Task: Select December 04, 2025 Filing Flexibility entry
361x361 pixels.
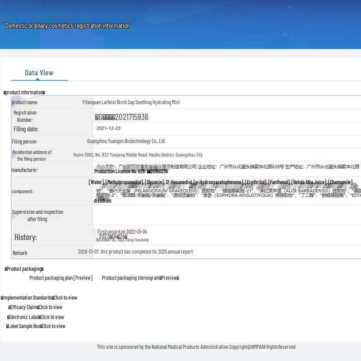Action: [122, 240]
